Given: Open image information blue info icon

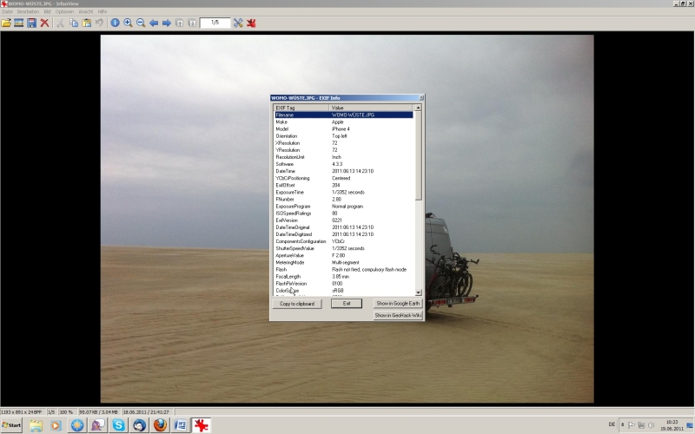Looking at the screenshot, I should [x=115, y=23].
